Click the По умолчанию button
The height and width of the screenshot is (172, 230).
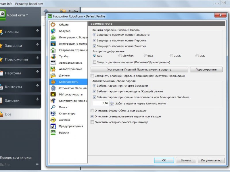pos(211,161)
